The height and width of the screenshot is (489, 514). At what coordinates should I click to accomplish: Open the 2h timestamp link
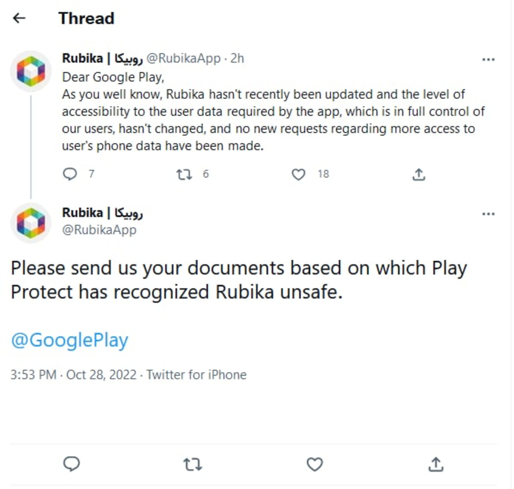237,58
